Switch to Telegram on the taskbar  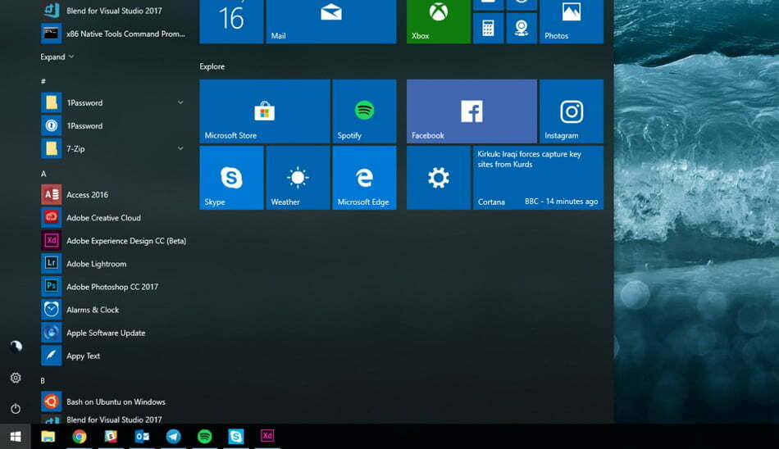(173, 436)
